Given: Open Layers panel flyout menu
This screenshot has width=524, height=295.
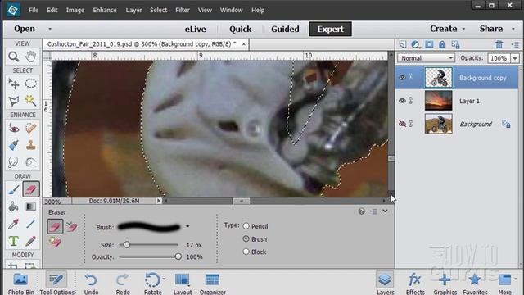Looking at the screenshot, I should point(515,44).
